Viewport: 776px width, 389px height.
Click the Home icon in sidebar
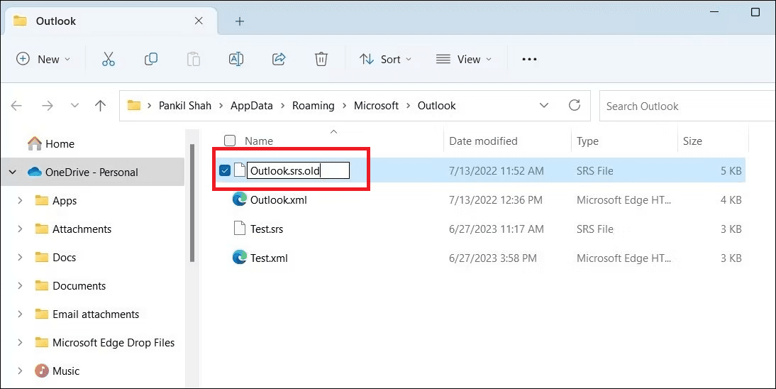click(35, 143)
